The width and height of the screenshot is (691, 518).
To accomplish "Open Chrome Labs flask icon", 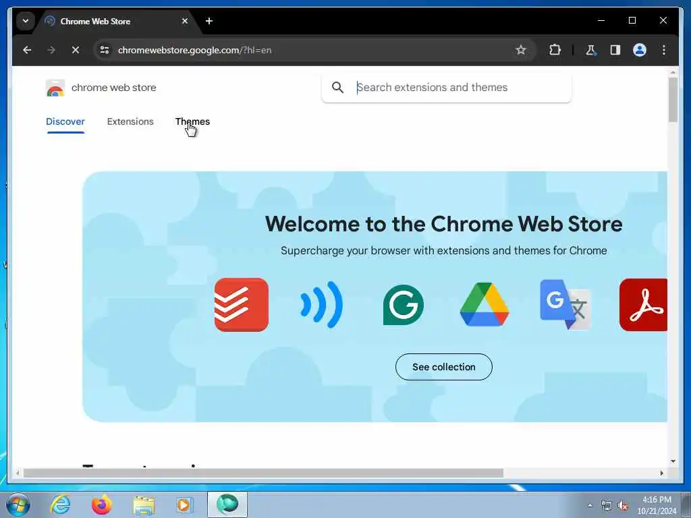I will 590,50.
